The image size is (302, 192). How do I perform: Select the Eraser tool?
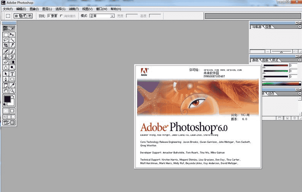pyautogui.click(x=6, y=62)
